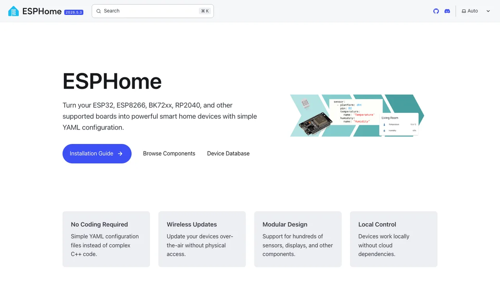This screenshot has height=281, width=500.
Task: Click "Devices work locally" description text
Action: click(384, 245)
